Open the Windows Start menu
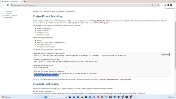Screen dimensions: 176x99 coord(45,97)
